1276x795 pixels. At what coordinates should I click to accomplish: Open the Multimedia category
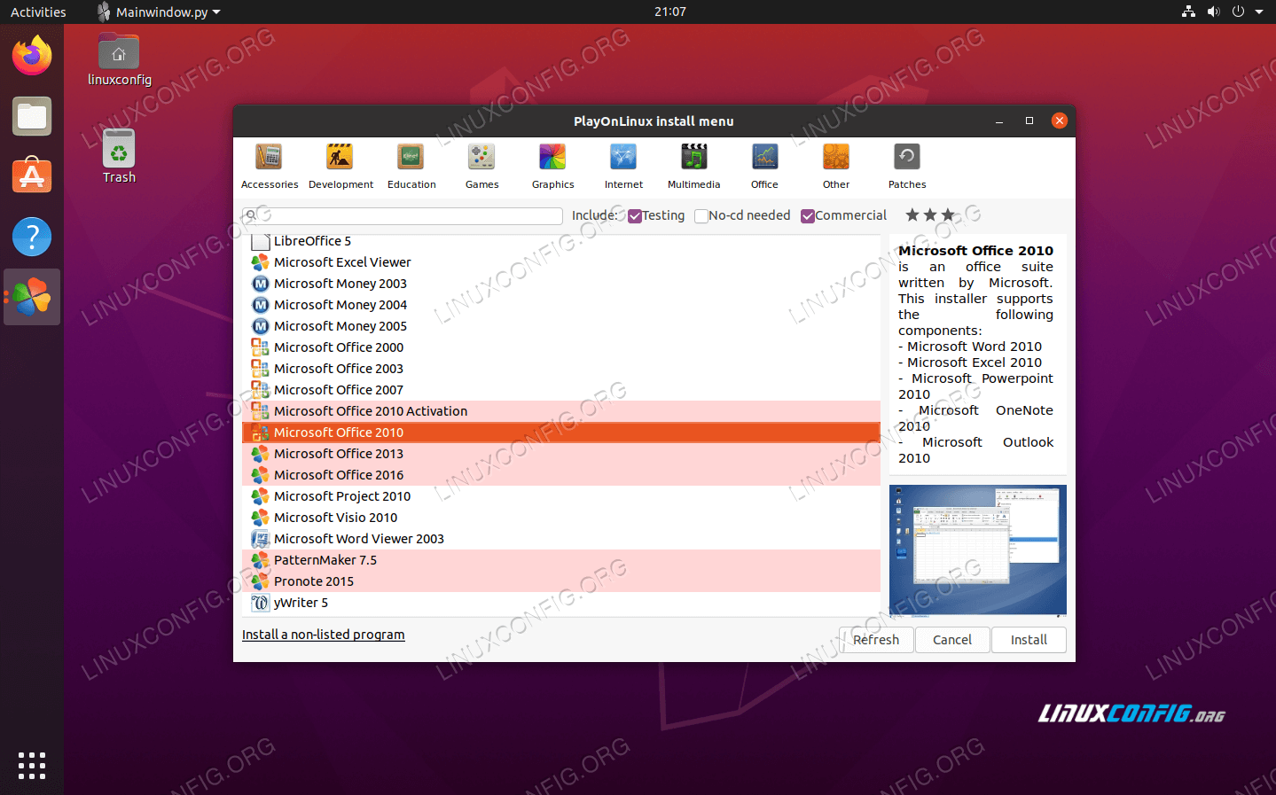(693, 167)
